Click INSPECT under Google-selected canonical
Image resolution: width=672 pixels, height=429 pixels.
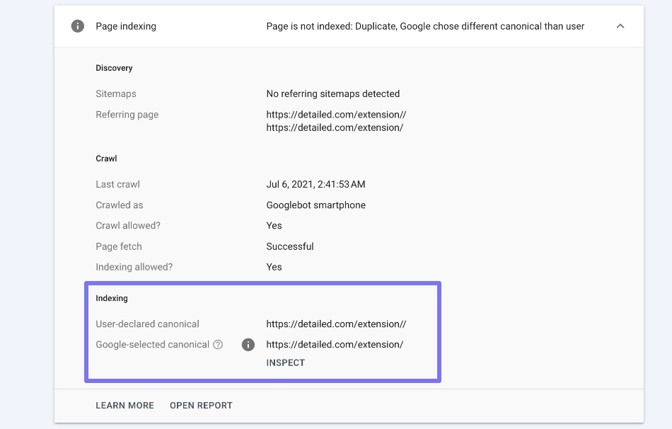click(x=286, y=363)
